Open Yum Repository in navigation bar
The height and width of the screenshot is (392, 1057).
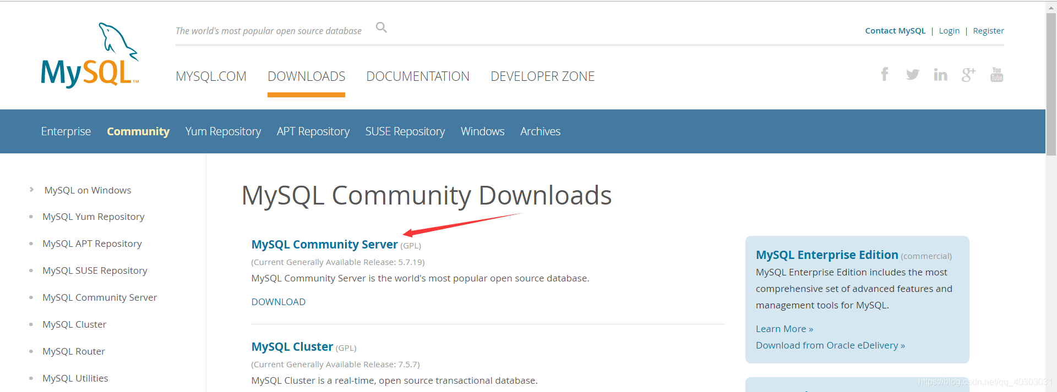[223, 131]
